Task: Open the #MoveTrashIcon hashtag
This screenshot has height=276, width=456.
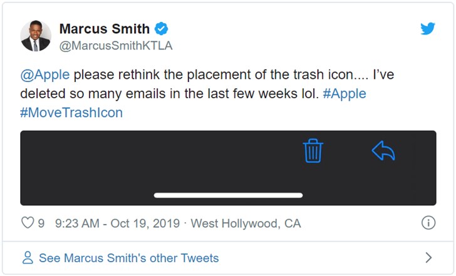Action: [x=71, y=113]
